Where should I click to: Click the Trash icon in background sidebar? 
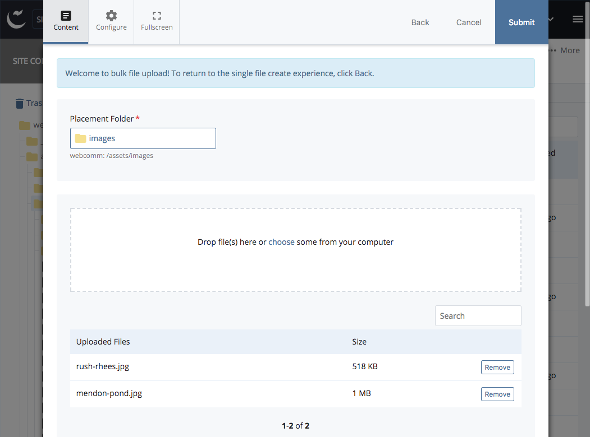click(20, 103)
